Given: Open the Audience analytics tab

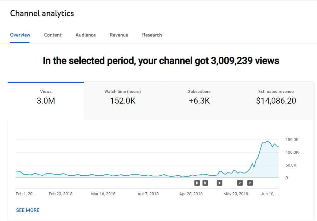Looking at the screenshot, I should tap(85, 35).
